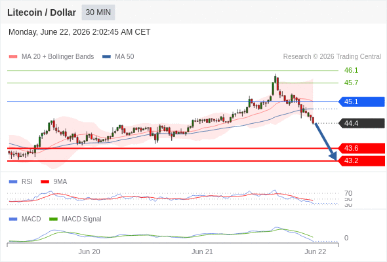Click the tallest green candlestick at the peak
This screenshot has height=262, width=387.
pyautogui.click(x=275, y=79)
